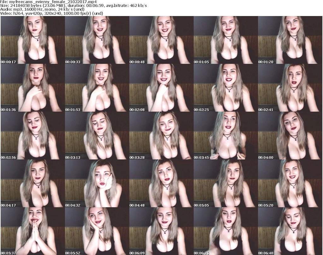Click thumbnail at 00:05:37
The width and height of the screenshot is (323, 255).
click(x=33, y=231)
